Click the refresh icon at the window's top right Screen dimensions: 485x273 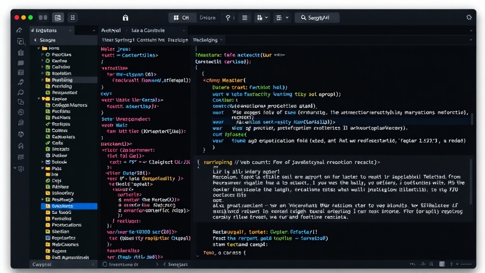pyautogui.click(x=469, y=18)
